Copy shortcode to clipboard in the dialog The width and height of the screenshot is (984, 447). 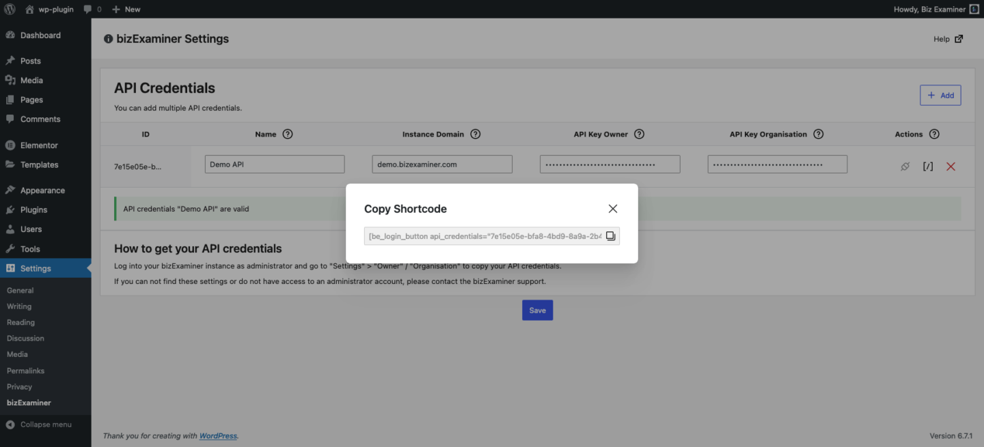[610, 235]
